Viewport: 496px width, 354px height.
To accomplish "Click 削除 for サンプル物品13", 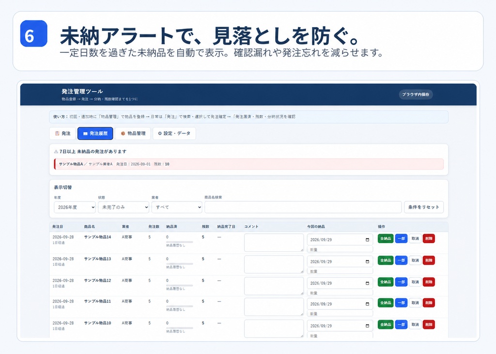I will (429, 261).
